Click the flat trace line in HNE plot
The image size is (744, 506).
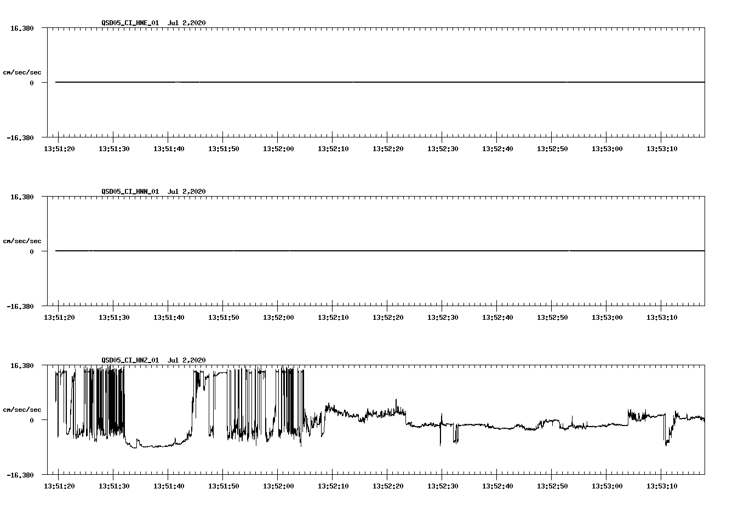380,82
